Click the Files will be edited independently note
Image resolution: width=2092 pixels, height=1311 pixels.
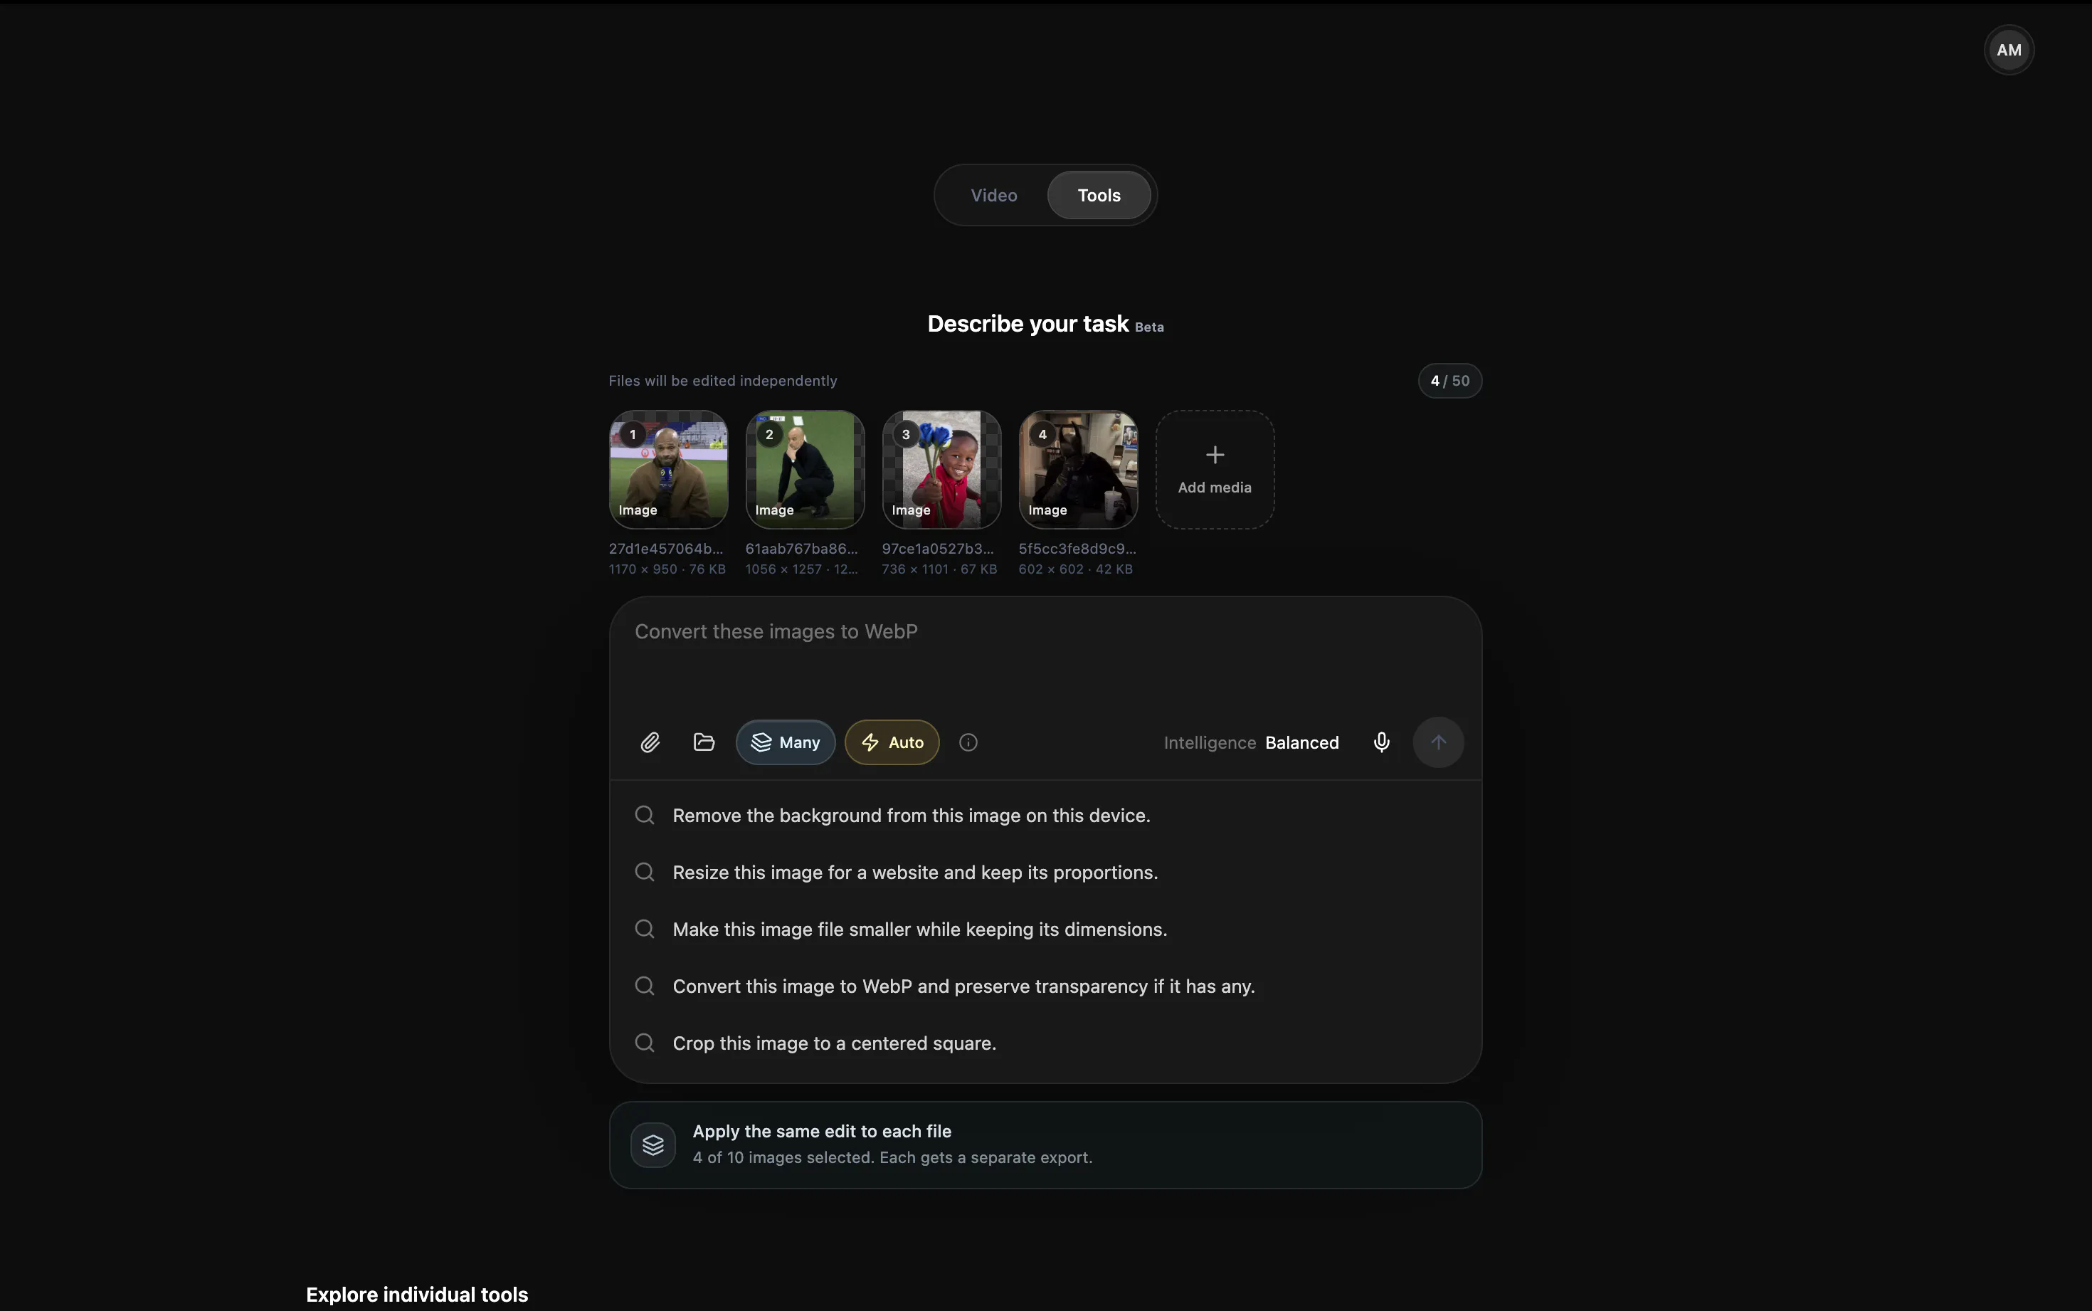pos(723,381)
